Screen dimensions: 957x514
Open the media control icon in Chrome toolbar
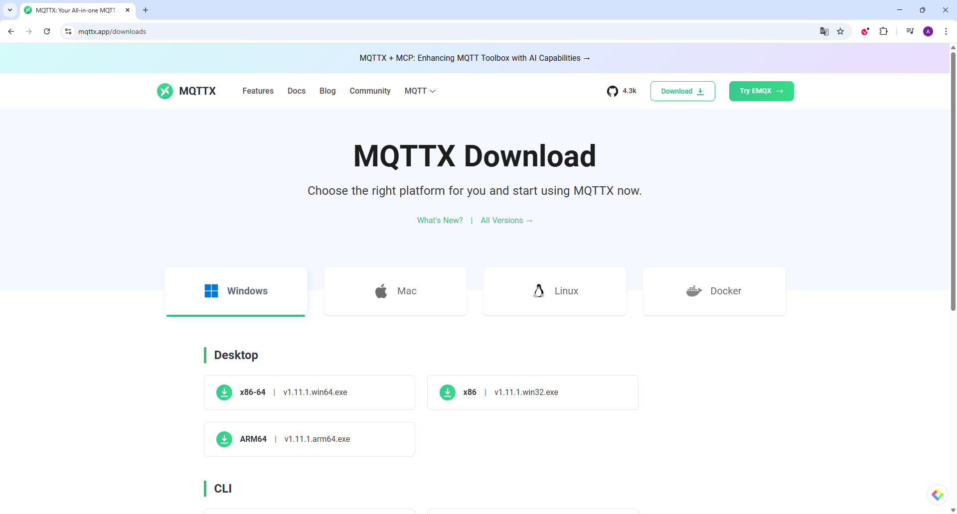[910, 31]
